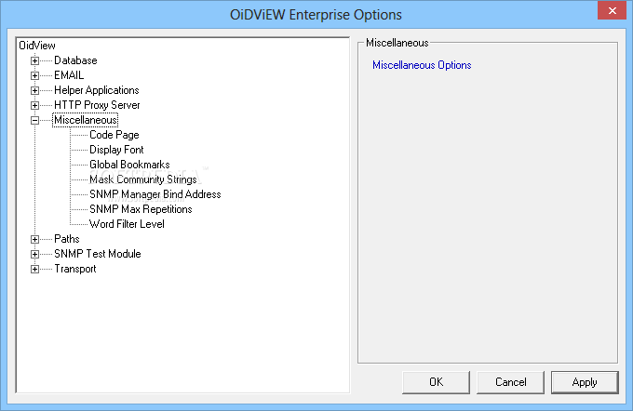Open SNMP Manager Bind Address option

tap(155, 194)
